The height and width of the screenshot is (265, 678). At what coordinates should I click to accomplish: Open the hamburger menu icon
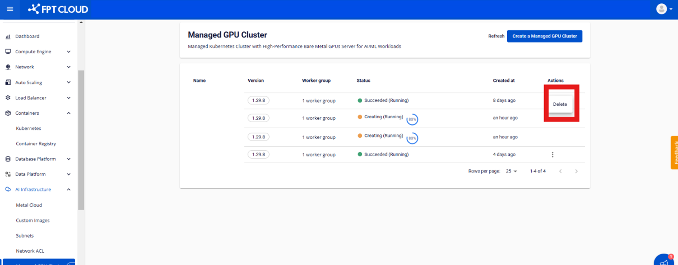point(10,9)
